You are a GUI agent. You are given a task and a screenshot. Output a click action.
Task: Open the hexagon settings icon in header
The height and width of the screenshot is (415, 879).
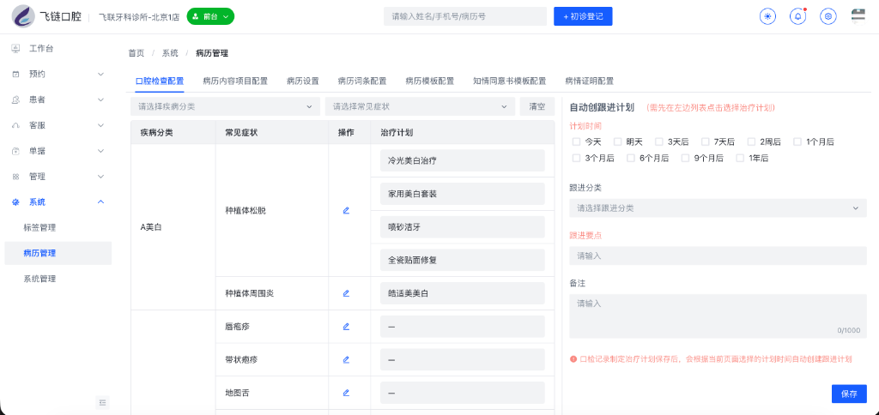click(x=828, y=16)
